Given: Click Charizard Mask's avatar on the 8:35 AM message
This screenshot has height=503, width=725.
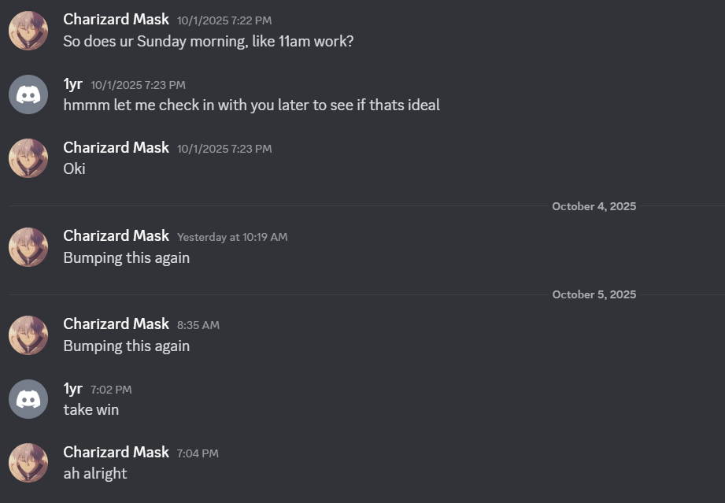Looking at the screenshot, I should pos(28,335).
